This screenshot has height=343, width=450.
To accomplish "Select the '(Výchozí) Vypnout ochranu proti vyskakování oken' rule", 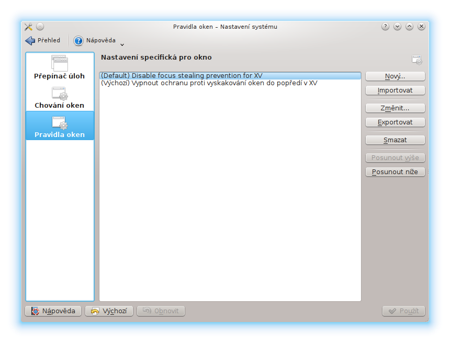I will coord(230,83).
